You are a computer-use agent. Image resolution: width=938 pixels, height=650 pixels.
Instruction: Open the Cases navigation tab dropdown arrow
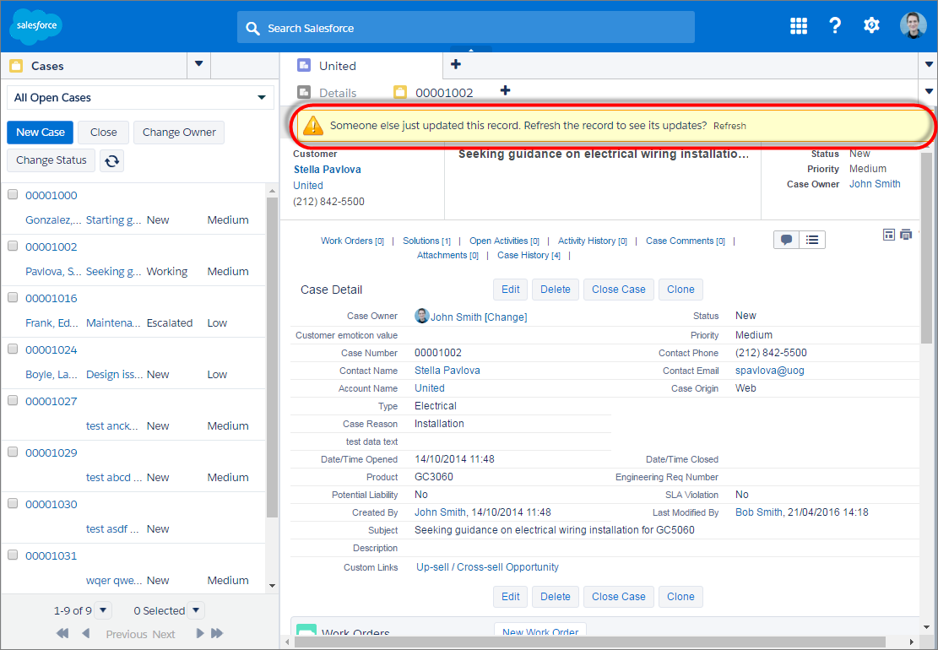[x=199, y=64]
